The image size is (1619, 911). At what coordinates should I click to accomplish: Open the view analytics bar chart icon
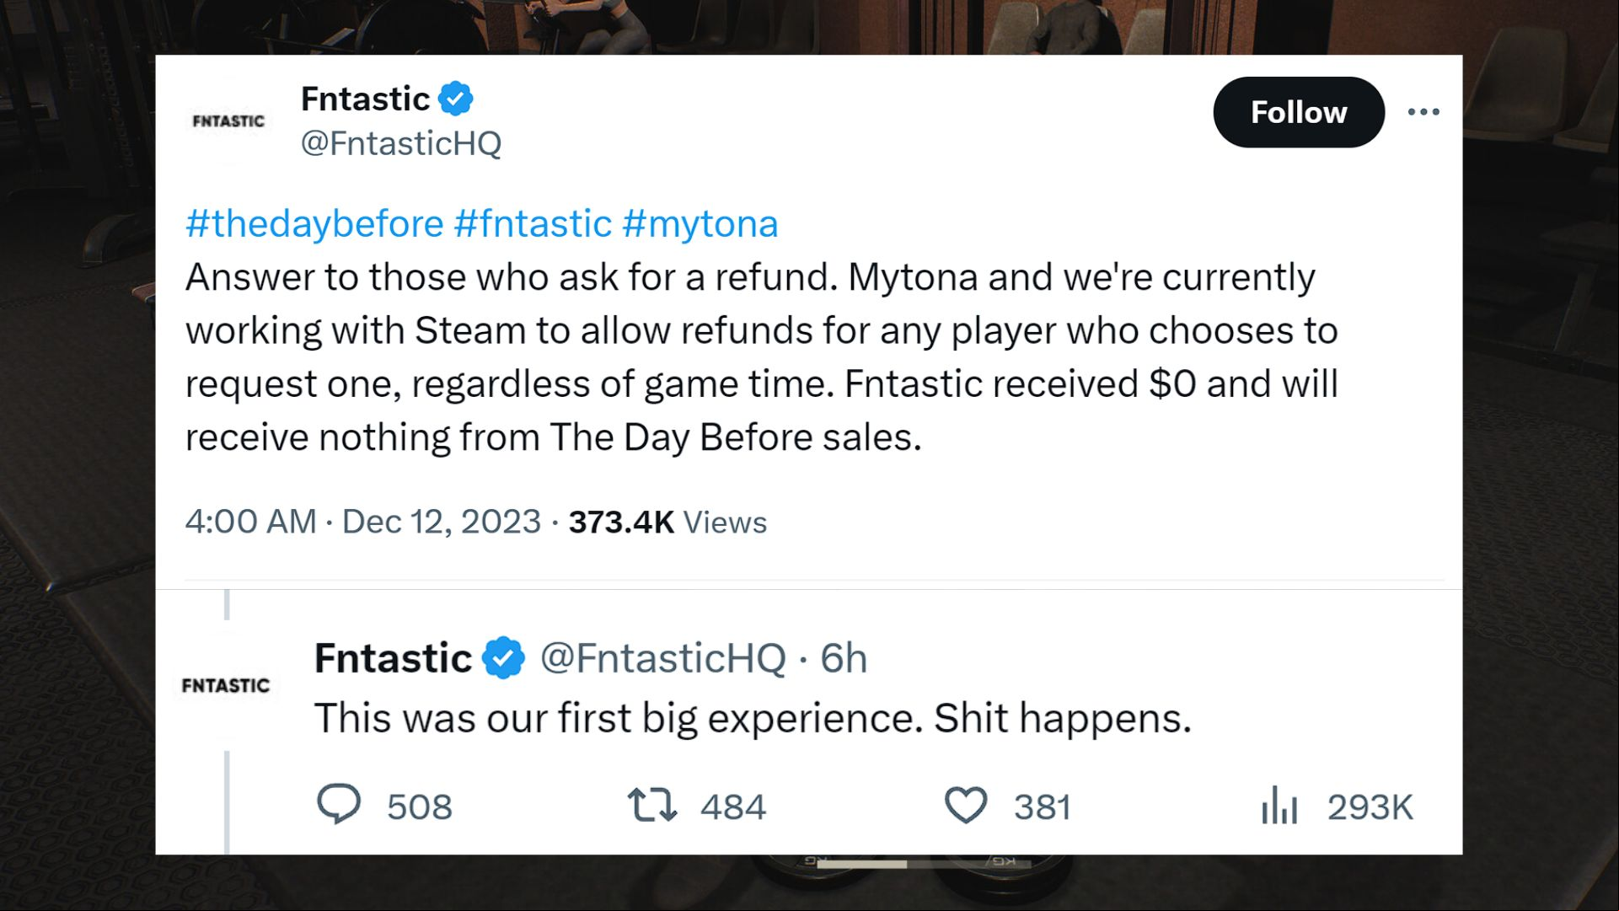coord(1279,805)
